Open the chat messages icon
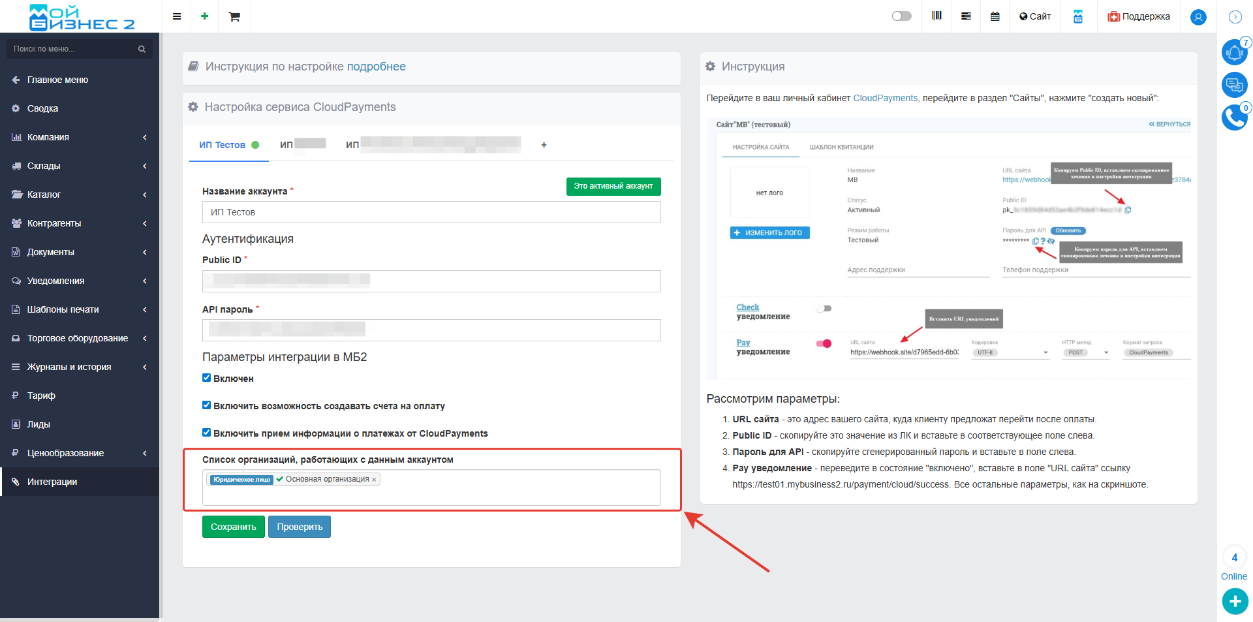1253x622 pixels. point(1234,85)
